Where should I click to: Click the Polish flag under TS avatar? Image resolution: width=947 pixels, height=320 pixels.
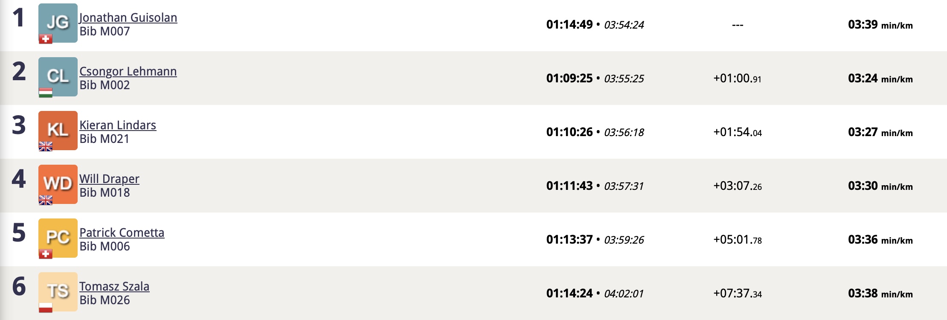pos(46,308)
